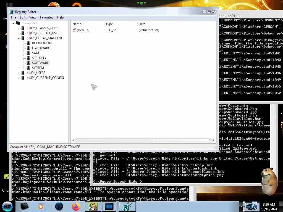Sort by the Type column header
The image size is (283, 212).
pyautogui.click(x=121, y=24)
